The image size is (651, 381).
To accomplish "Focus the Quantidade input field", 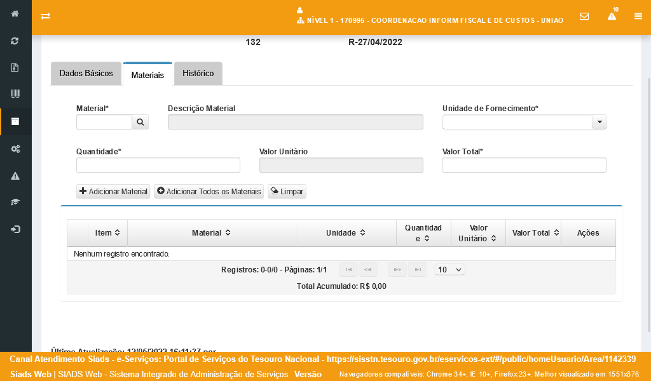I will (x=158, y=165).
